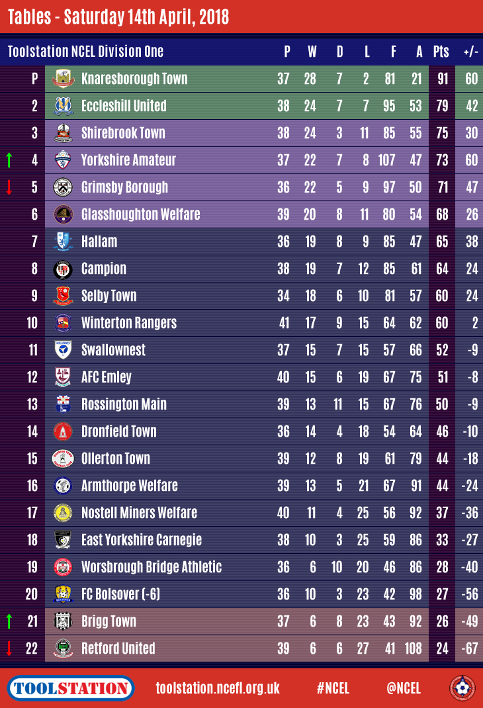This screenshot has height=708, width=483.
Task: Click the green up arrow beside Yorkshire Amateur
Action: pyautogui.click(x=9, y=160)
